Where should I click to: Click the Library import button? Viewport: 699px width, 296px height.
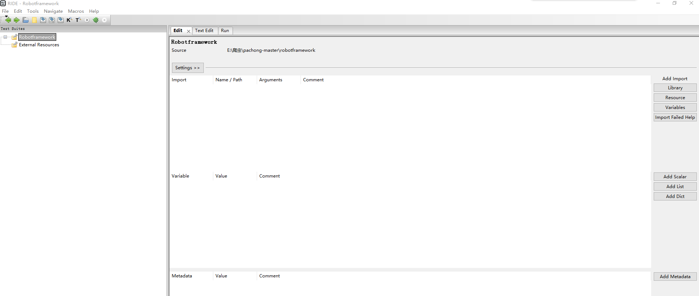675,88
